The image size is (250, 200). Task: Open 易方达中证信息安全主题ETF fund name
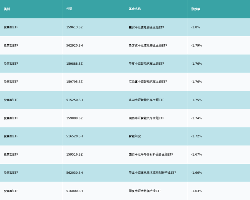[x=148, y=45]
